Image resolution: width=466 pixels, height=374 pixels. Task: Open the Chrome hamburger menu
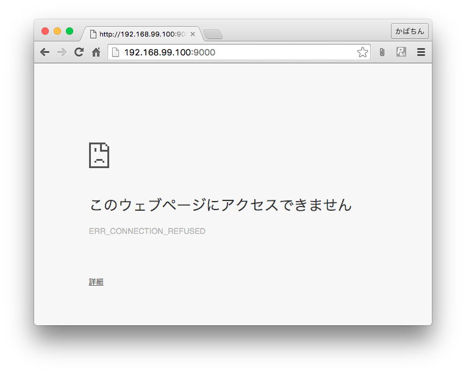pyautogui.click(x=421, y=52)
